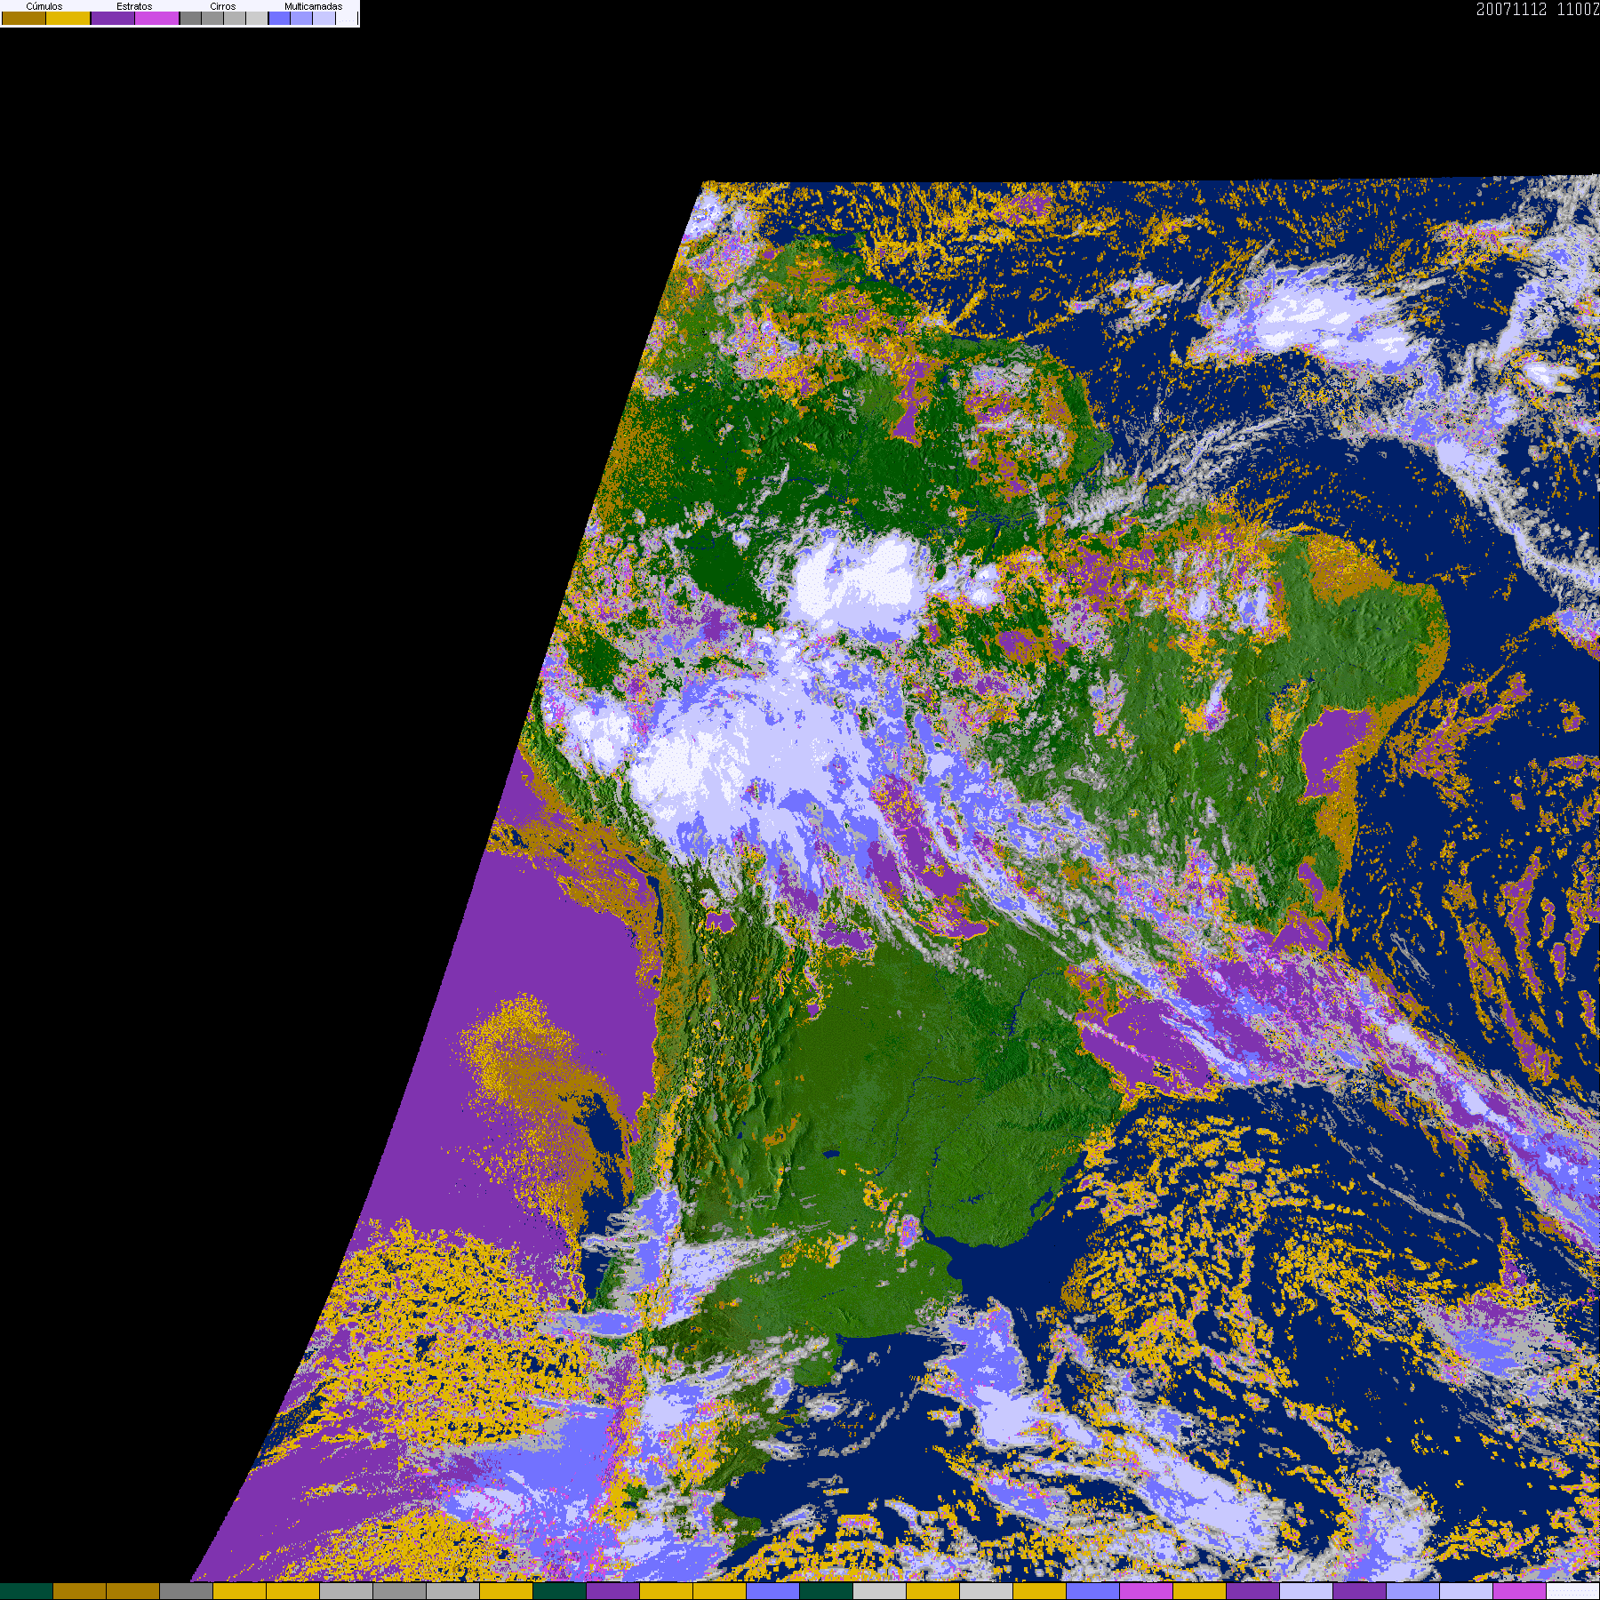
Task: Click the Cúmulos legend label
Action: pos(44,6)
